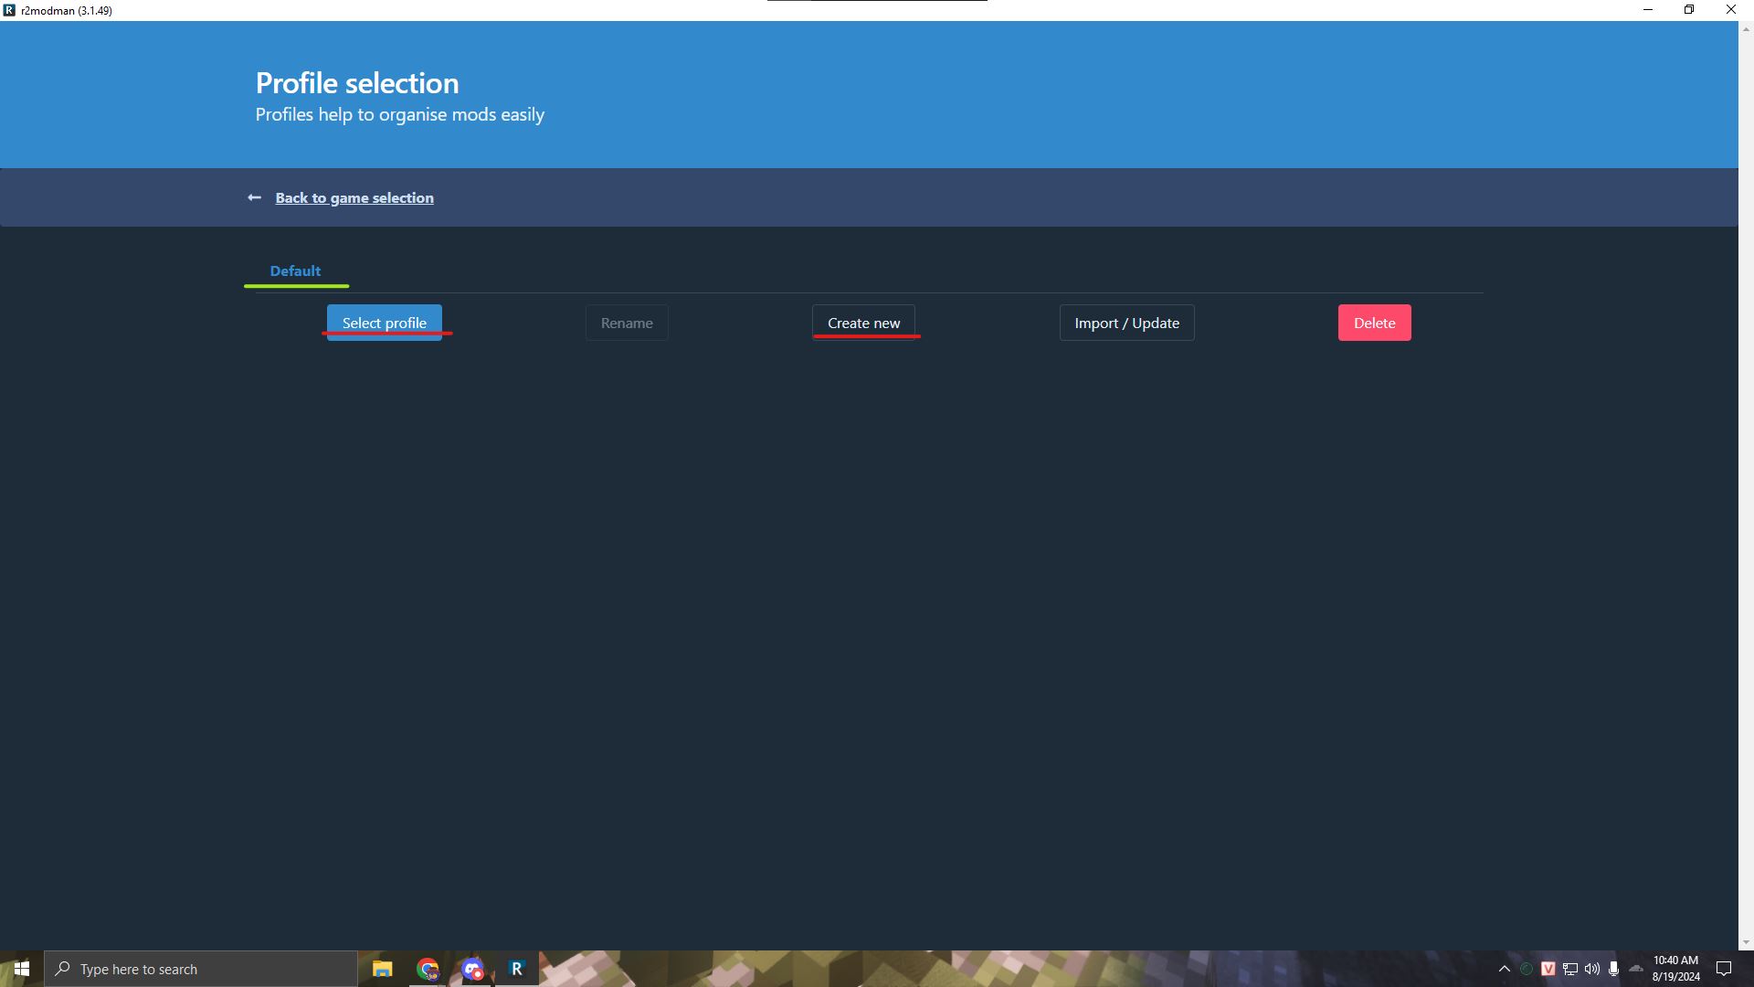Click the Windows Search icon in taskbar

tap(63, 969)
